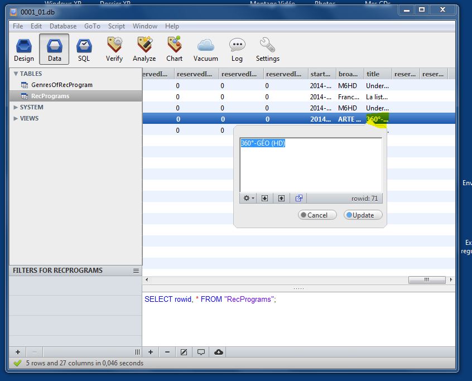Expand the VIEWS tree section
This screenshot has height=381, width=472.
coord(16,118)
